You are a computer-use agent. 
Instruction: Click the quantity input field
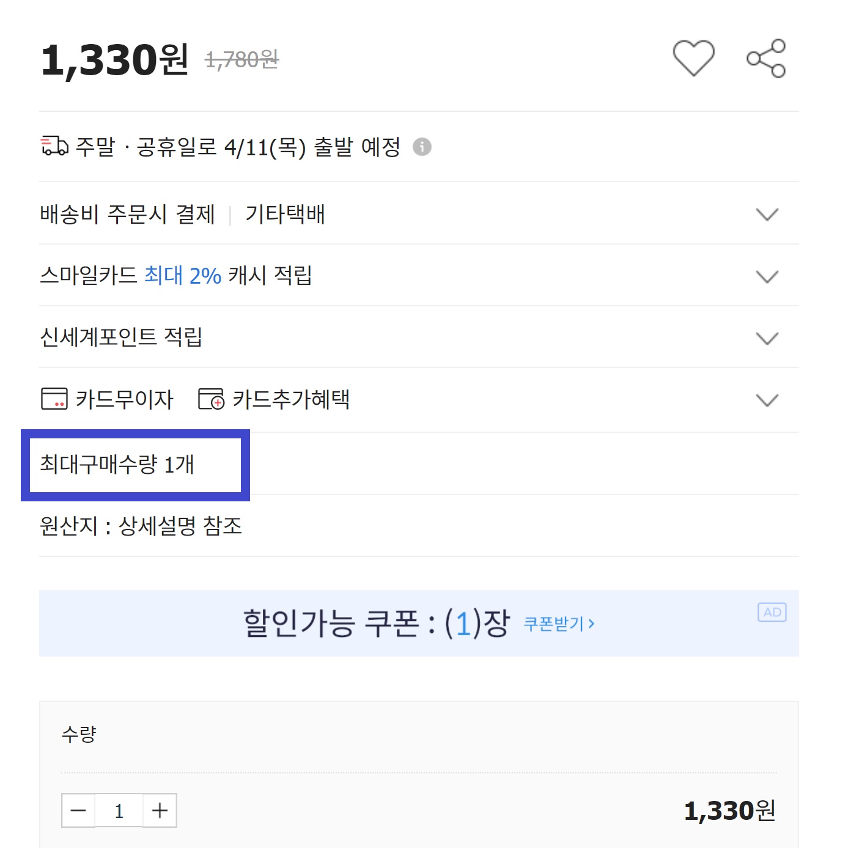119,811
